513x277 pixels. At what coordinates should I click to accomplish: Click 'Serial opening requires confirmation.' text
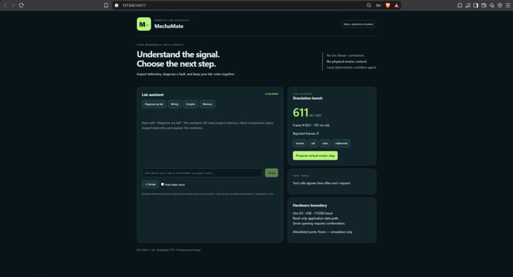pyautogui.click(x=319, y=224)
